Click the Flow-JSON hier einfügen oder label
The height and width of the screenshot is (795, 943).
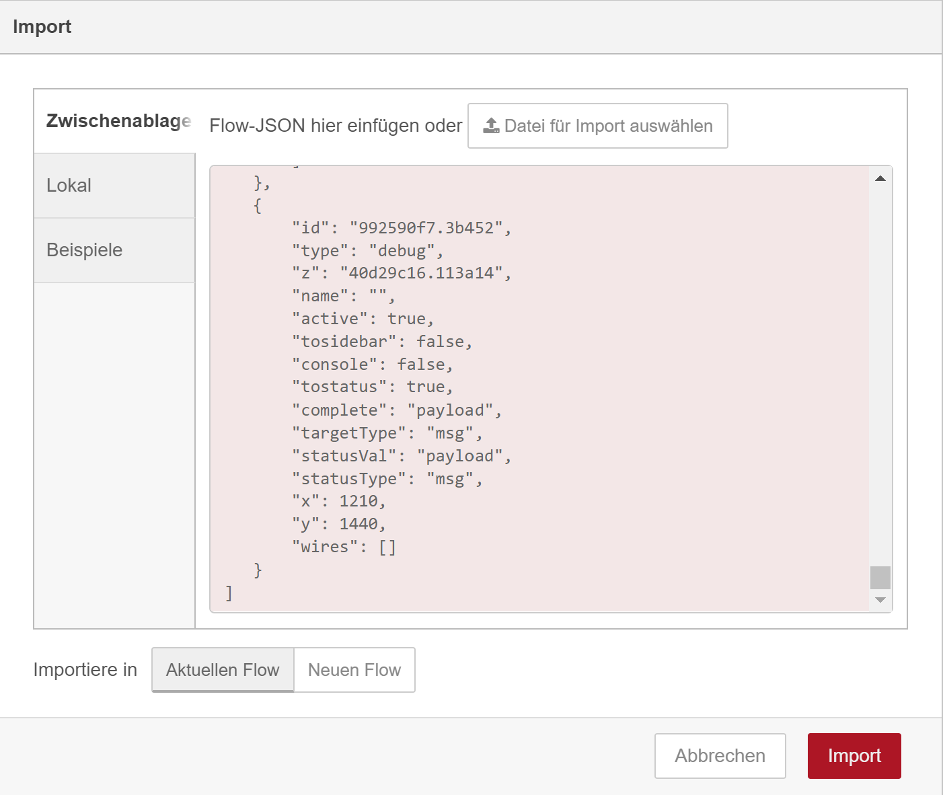pos(336,126)
